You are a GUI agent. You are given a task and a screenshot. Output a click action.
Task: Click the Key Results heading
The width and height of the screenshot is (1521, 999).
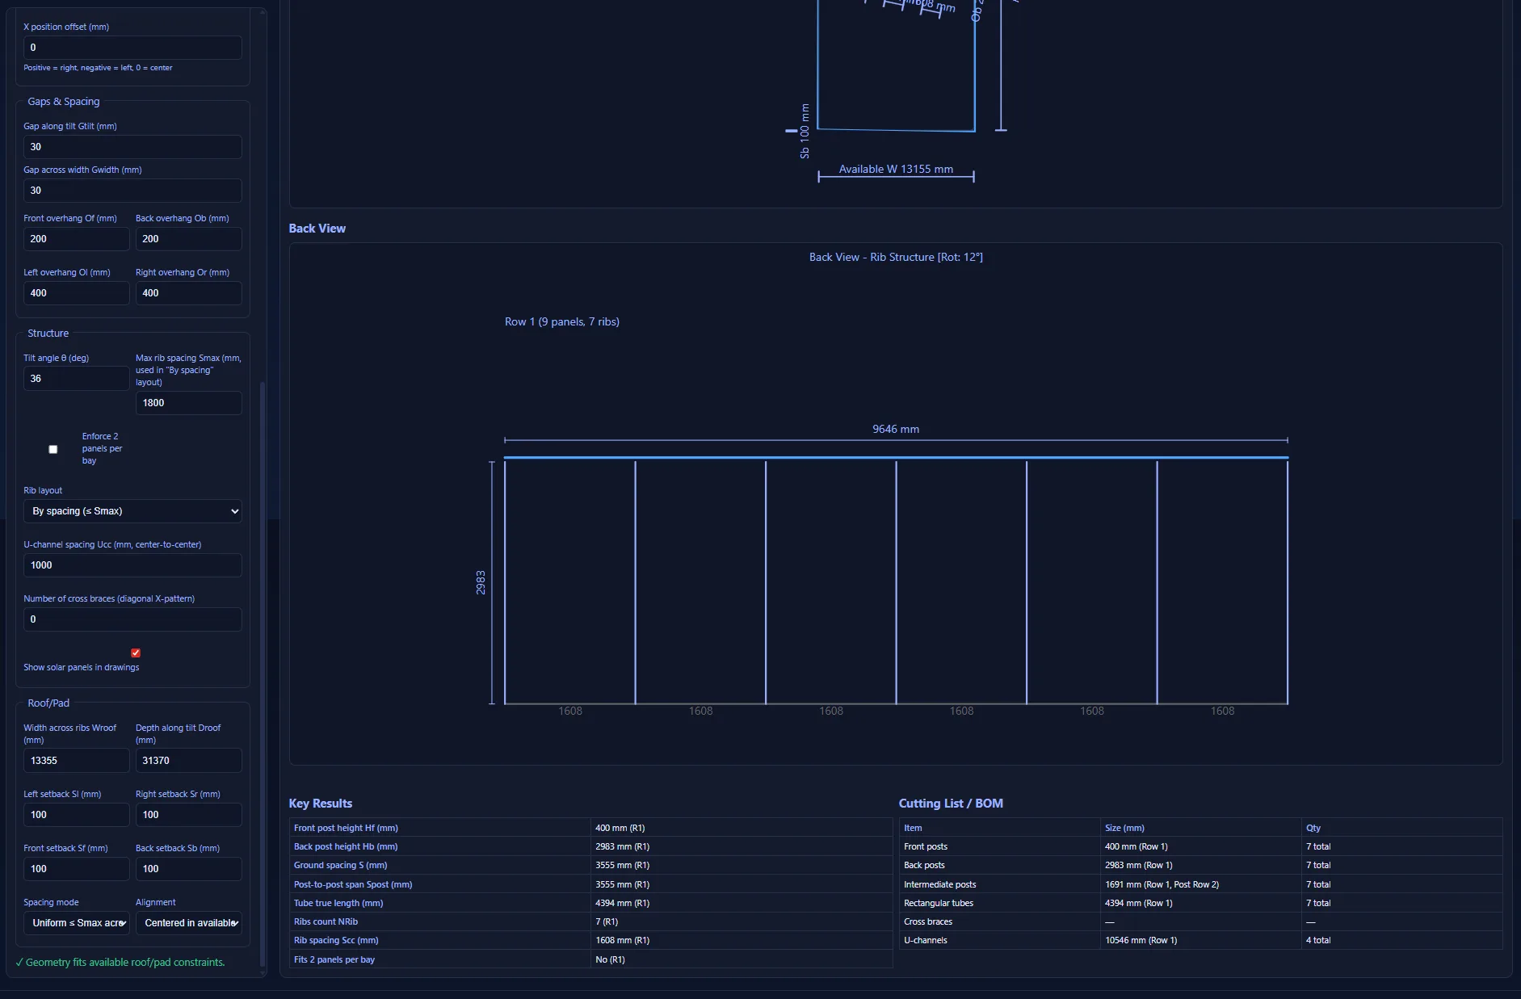coord(321,804)
